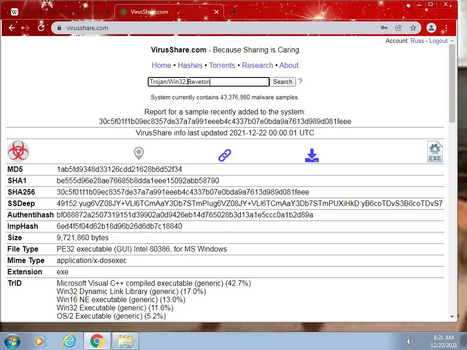The height and width of the screenshot is (350, 467).
Task: Click the Search button
Action: point(283,82)
